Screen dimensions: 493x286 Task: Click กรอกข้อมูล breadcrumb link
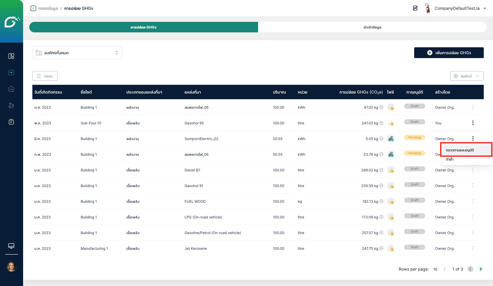coord(48,8)
